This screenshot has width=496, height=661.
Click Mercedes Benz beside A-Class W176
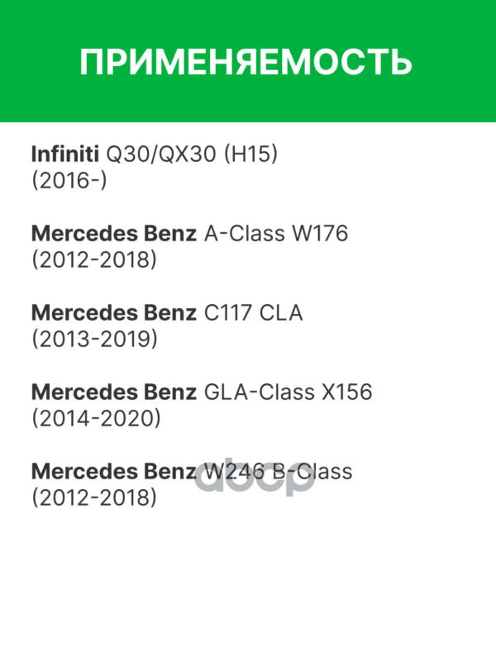pos(113,234)
